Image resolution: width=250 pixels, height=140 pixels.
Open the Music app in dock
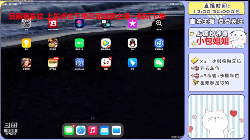[x=92, y=130]
